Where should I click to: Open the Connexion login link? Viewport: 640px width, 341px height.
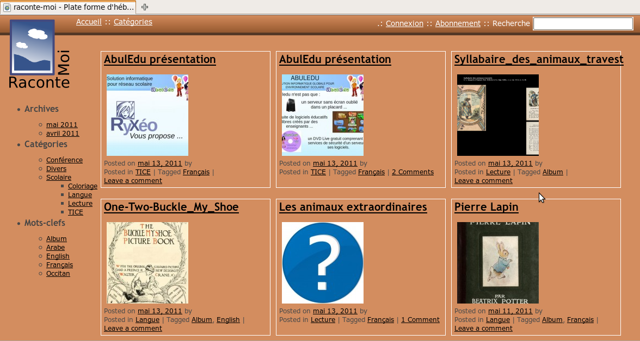(x=404, y=24)
